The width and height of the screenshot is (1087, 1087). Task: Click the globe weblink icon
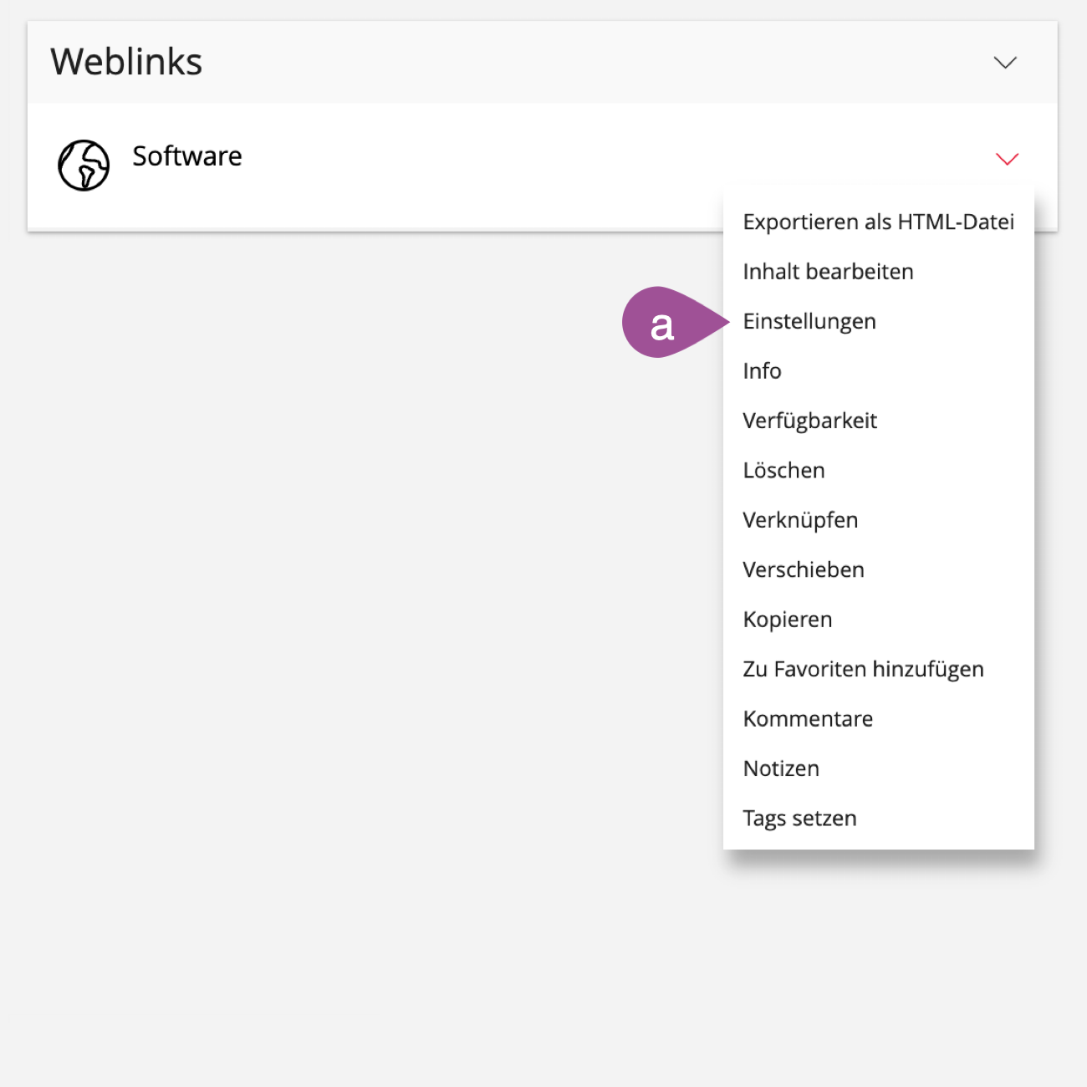(84, 165)
